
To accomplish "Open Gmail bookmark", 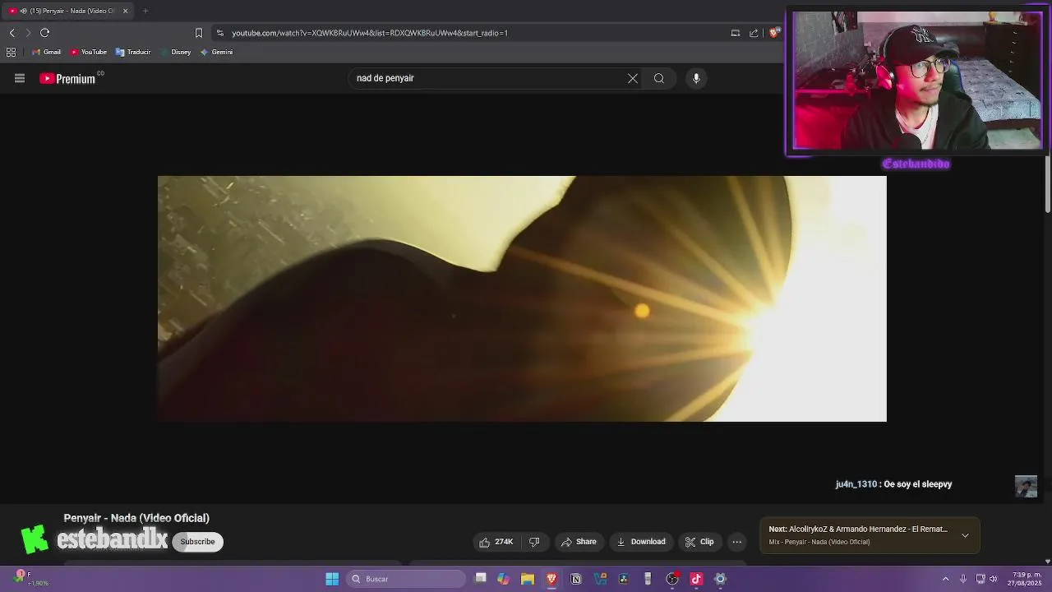I will tap(46, 52).
